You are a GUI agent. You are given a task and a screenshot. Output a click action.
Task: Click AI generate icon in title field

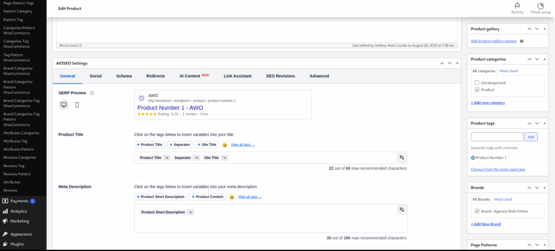[402, 157]
